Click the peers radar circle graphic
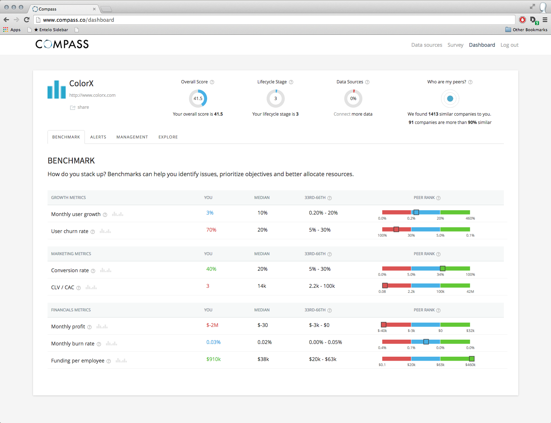The width and height of the screenshot is (551, 423). point(450,99)
